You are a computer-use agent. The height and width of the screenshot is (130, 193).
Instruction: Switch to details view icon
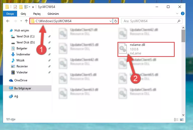[176, 120]
